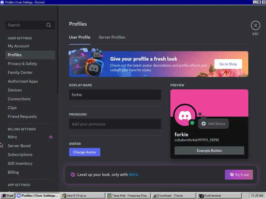This screenshot has width=266, height=199.
Task: Open Friend Requests settings
Action: point(30,116)
